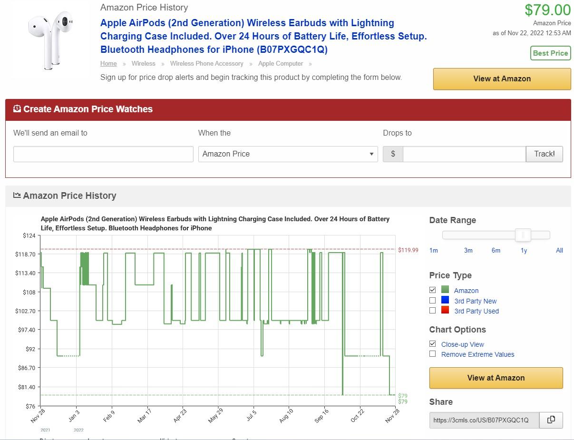The width and height of the screenshot is (574, 440).
Task: Click the copy share link icon
Action: (x=551, y=420)
